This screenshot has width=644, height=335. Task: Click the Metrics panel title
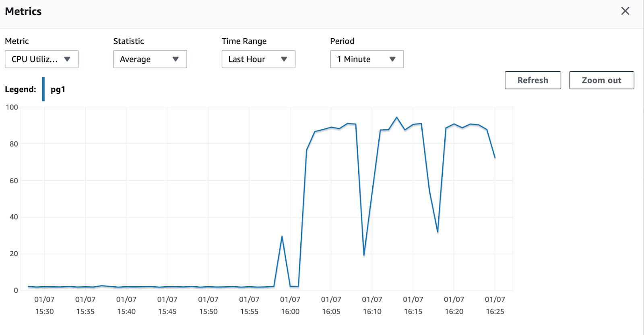coord(23,11)
